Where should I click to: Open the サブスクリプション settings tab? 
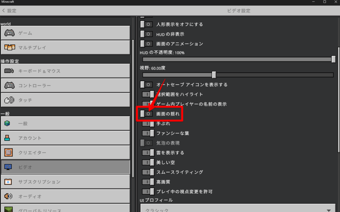point(65,182)
